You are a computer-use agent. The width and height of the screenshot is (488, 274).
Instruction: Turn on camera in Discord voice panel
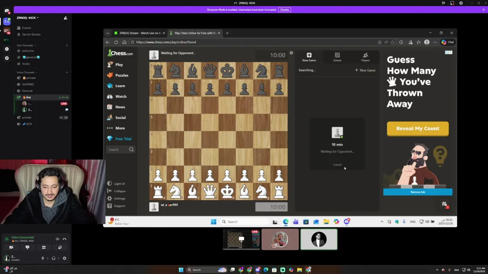pos(11,247)
